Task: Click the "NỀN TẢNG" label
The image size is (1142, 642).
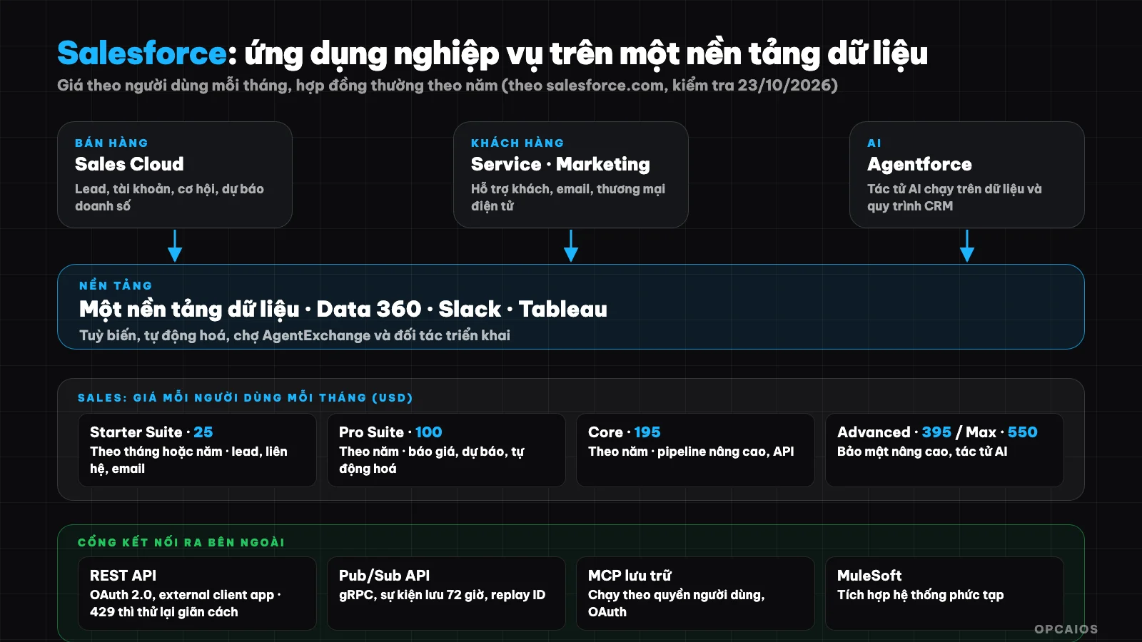Action: click(x=116, y=285)
